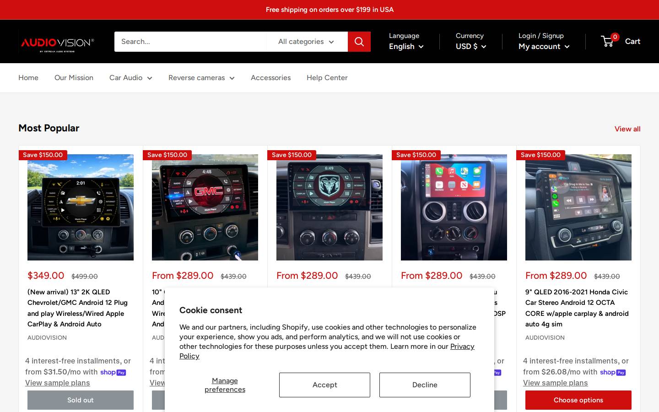
Task: Open Manage preferences for cookies
Action: (225, 385)
